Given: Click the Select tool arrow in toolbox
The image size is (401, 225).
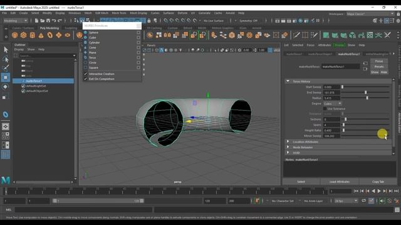Looking at the screenshot, I should (6, 49).
